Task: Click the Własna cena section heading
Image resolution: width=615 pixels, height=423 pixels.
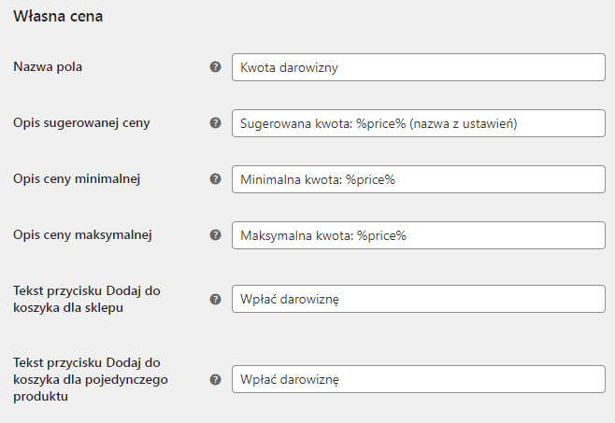Action: tap(58, 17)
